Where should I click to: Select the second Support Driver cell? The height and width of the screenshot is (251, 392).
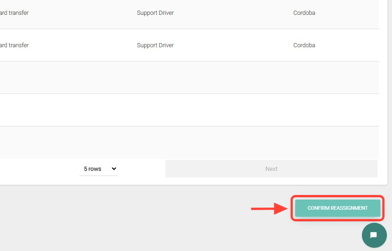click(x=155, y=45)
